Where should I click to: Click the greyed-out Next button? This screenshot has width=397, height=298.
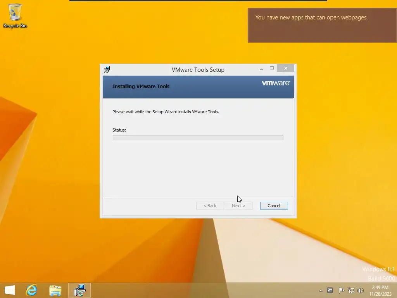pyautogui.click(x=238, y=206)
